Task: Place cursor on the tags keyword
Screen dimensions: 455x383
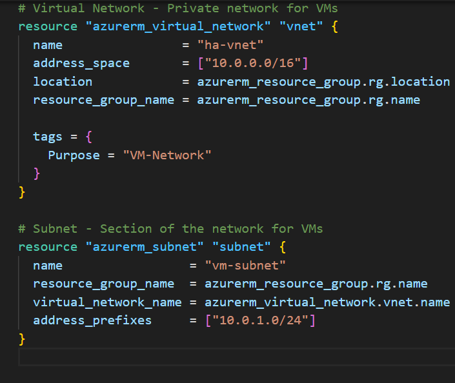Action: tap(48, 137)
